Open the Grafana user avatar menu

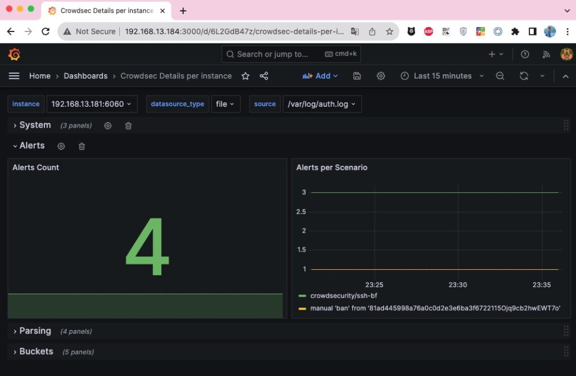click(x=566, y=55)
